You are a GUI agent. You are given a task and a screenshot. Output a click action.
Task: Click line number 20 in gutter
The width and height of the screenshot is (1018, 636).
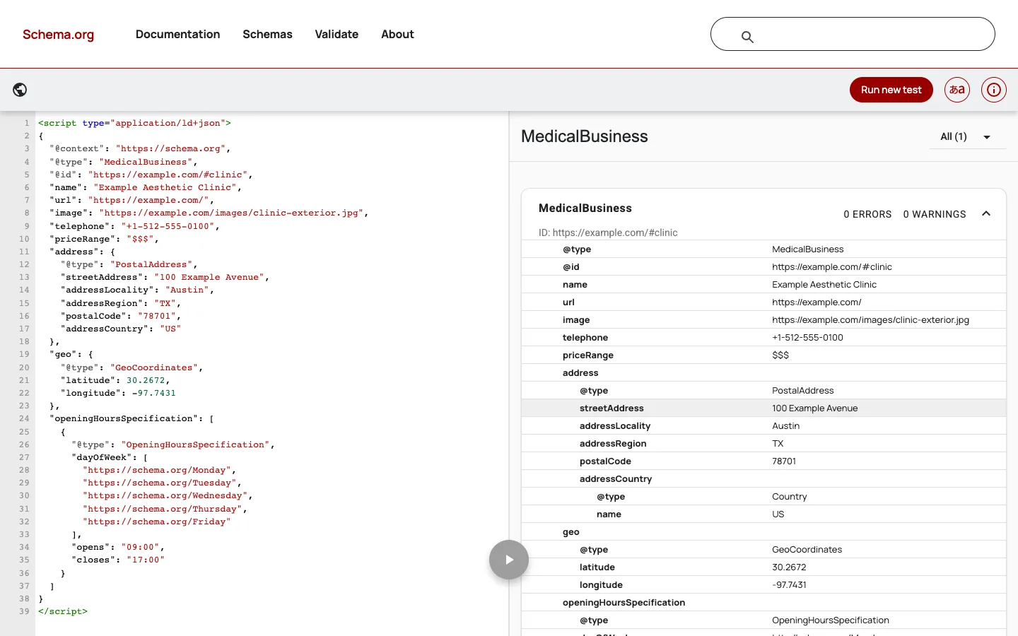pyautogui.click(x=24, y=367)
